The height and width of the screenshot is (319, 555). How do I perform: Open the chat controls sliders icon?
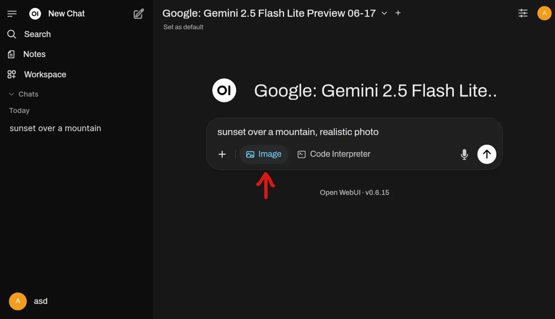tap(523, 13)
